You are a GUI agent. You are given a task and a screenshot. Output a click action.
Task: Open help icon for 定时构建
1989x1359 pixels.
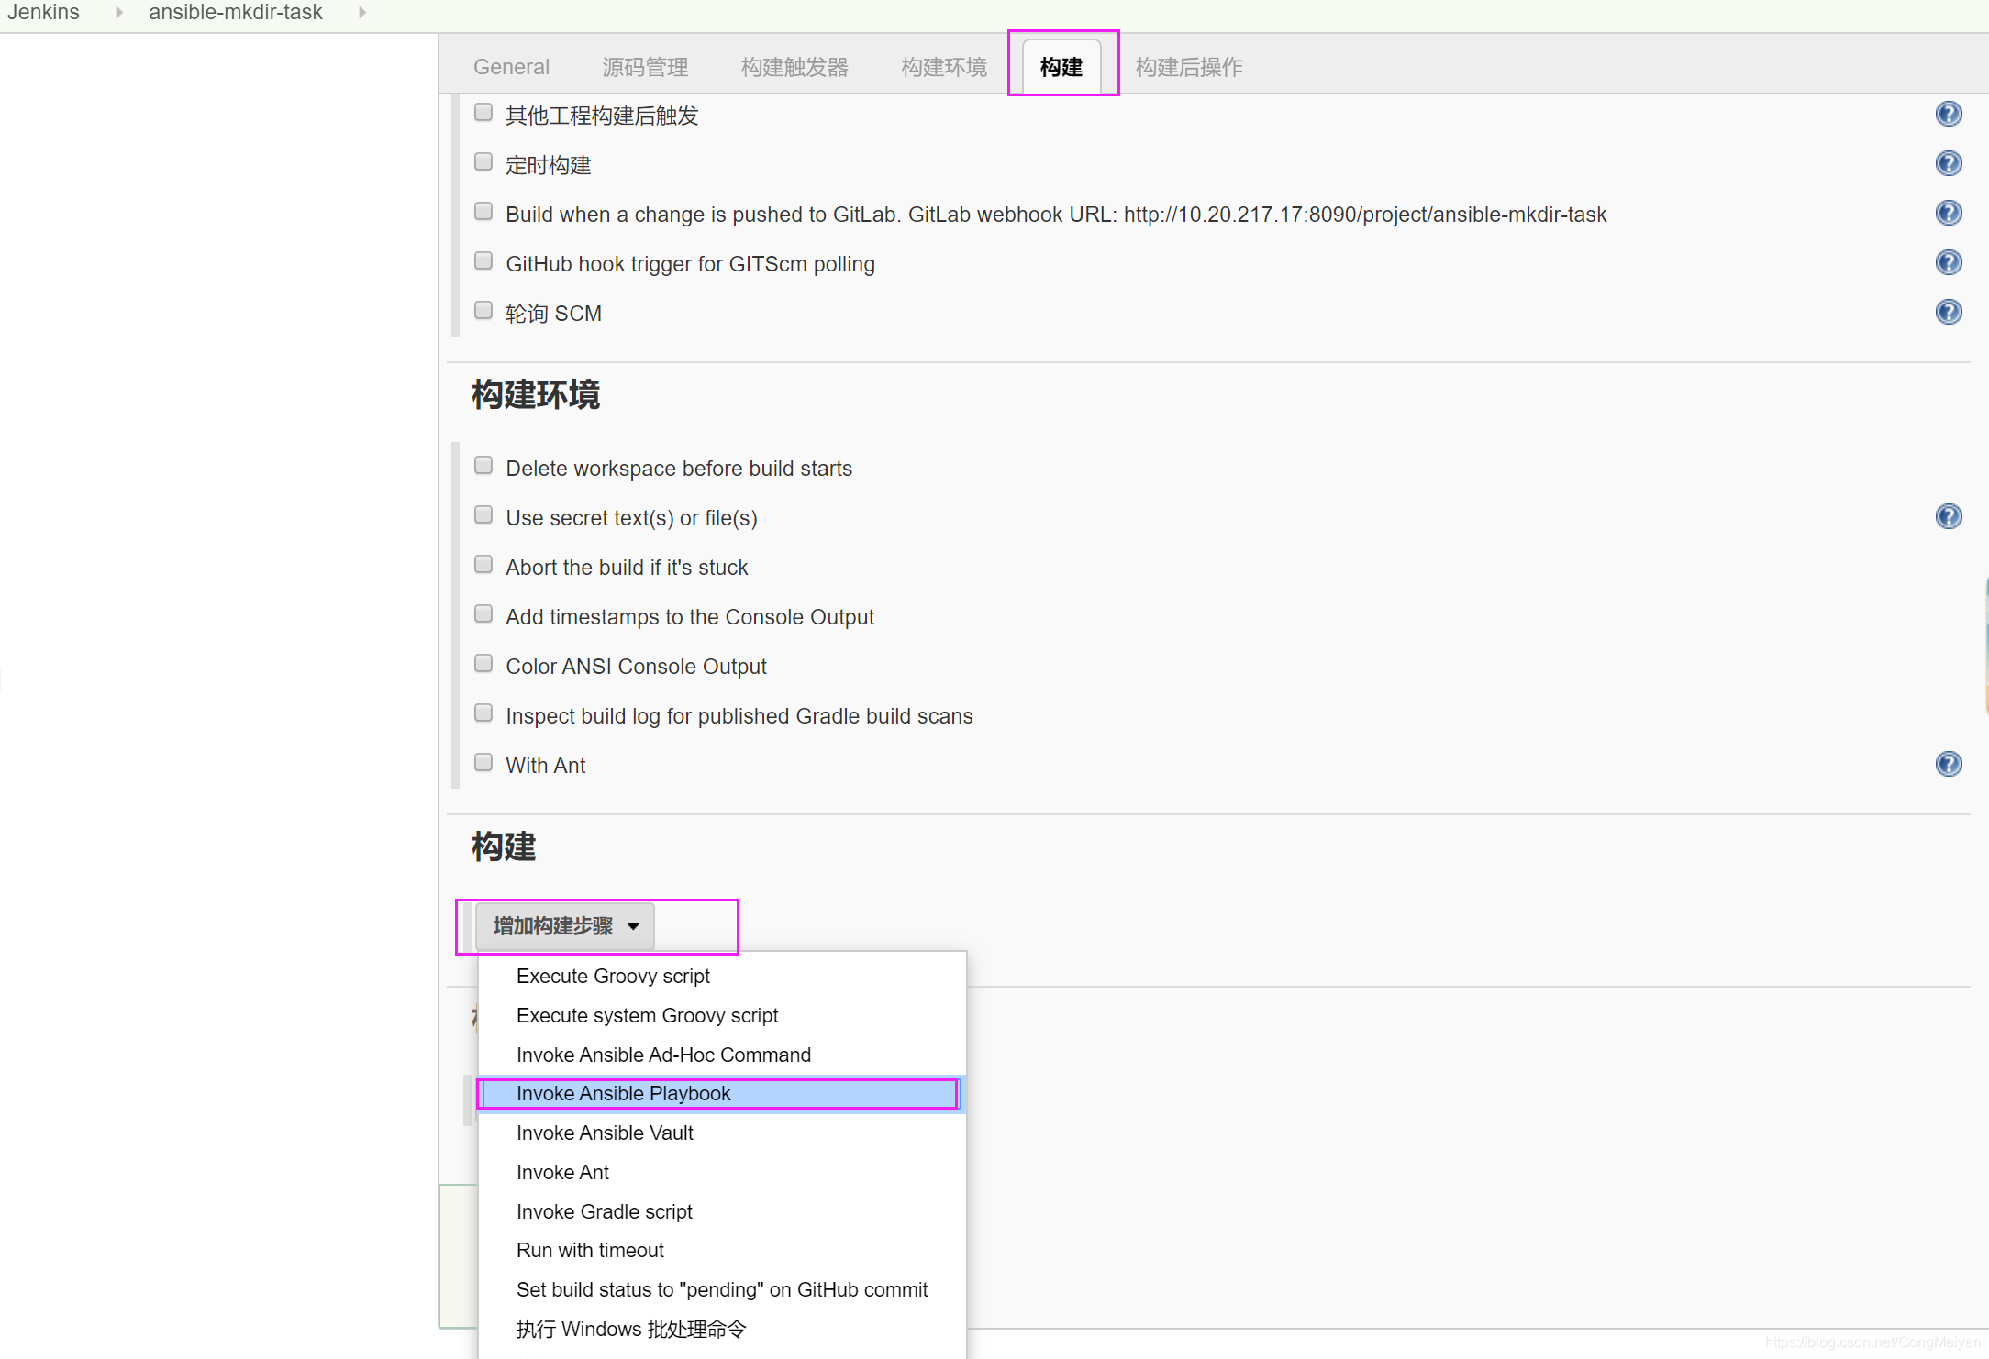pos(1948,163)
